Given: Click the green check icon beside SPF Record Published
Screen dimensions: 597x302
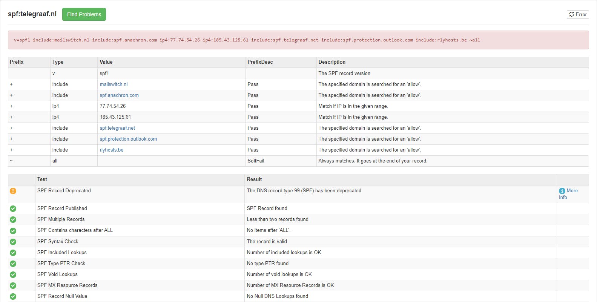Looking at the screenshot, I should coord(13,208).
